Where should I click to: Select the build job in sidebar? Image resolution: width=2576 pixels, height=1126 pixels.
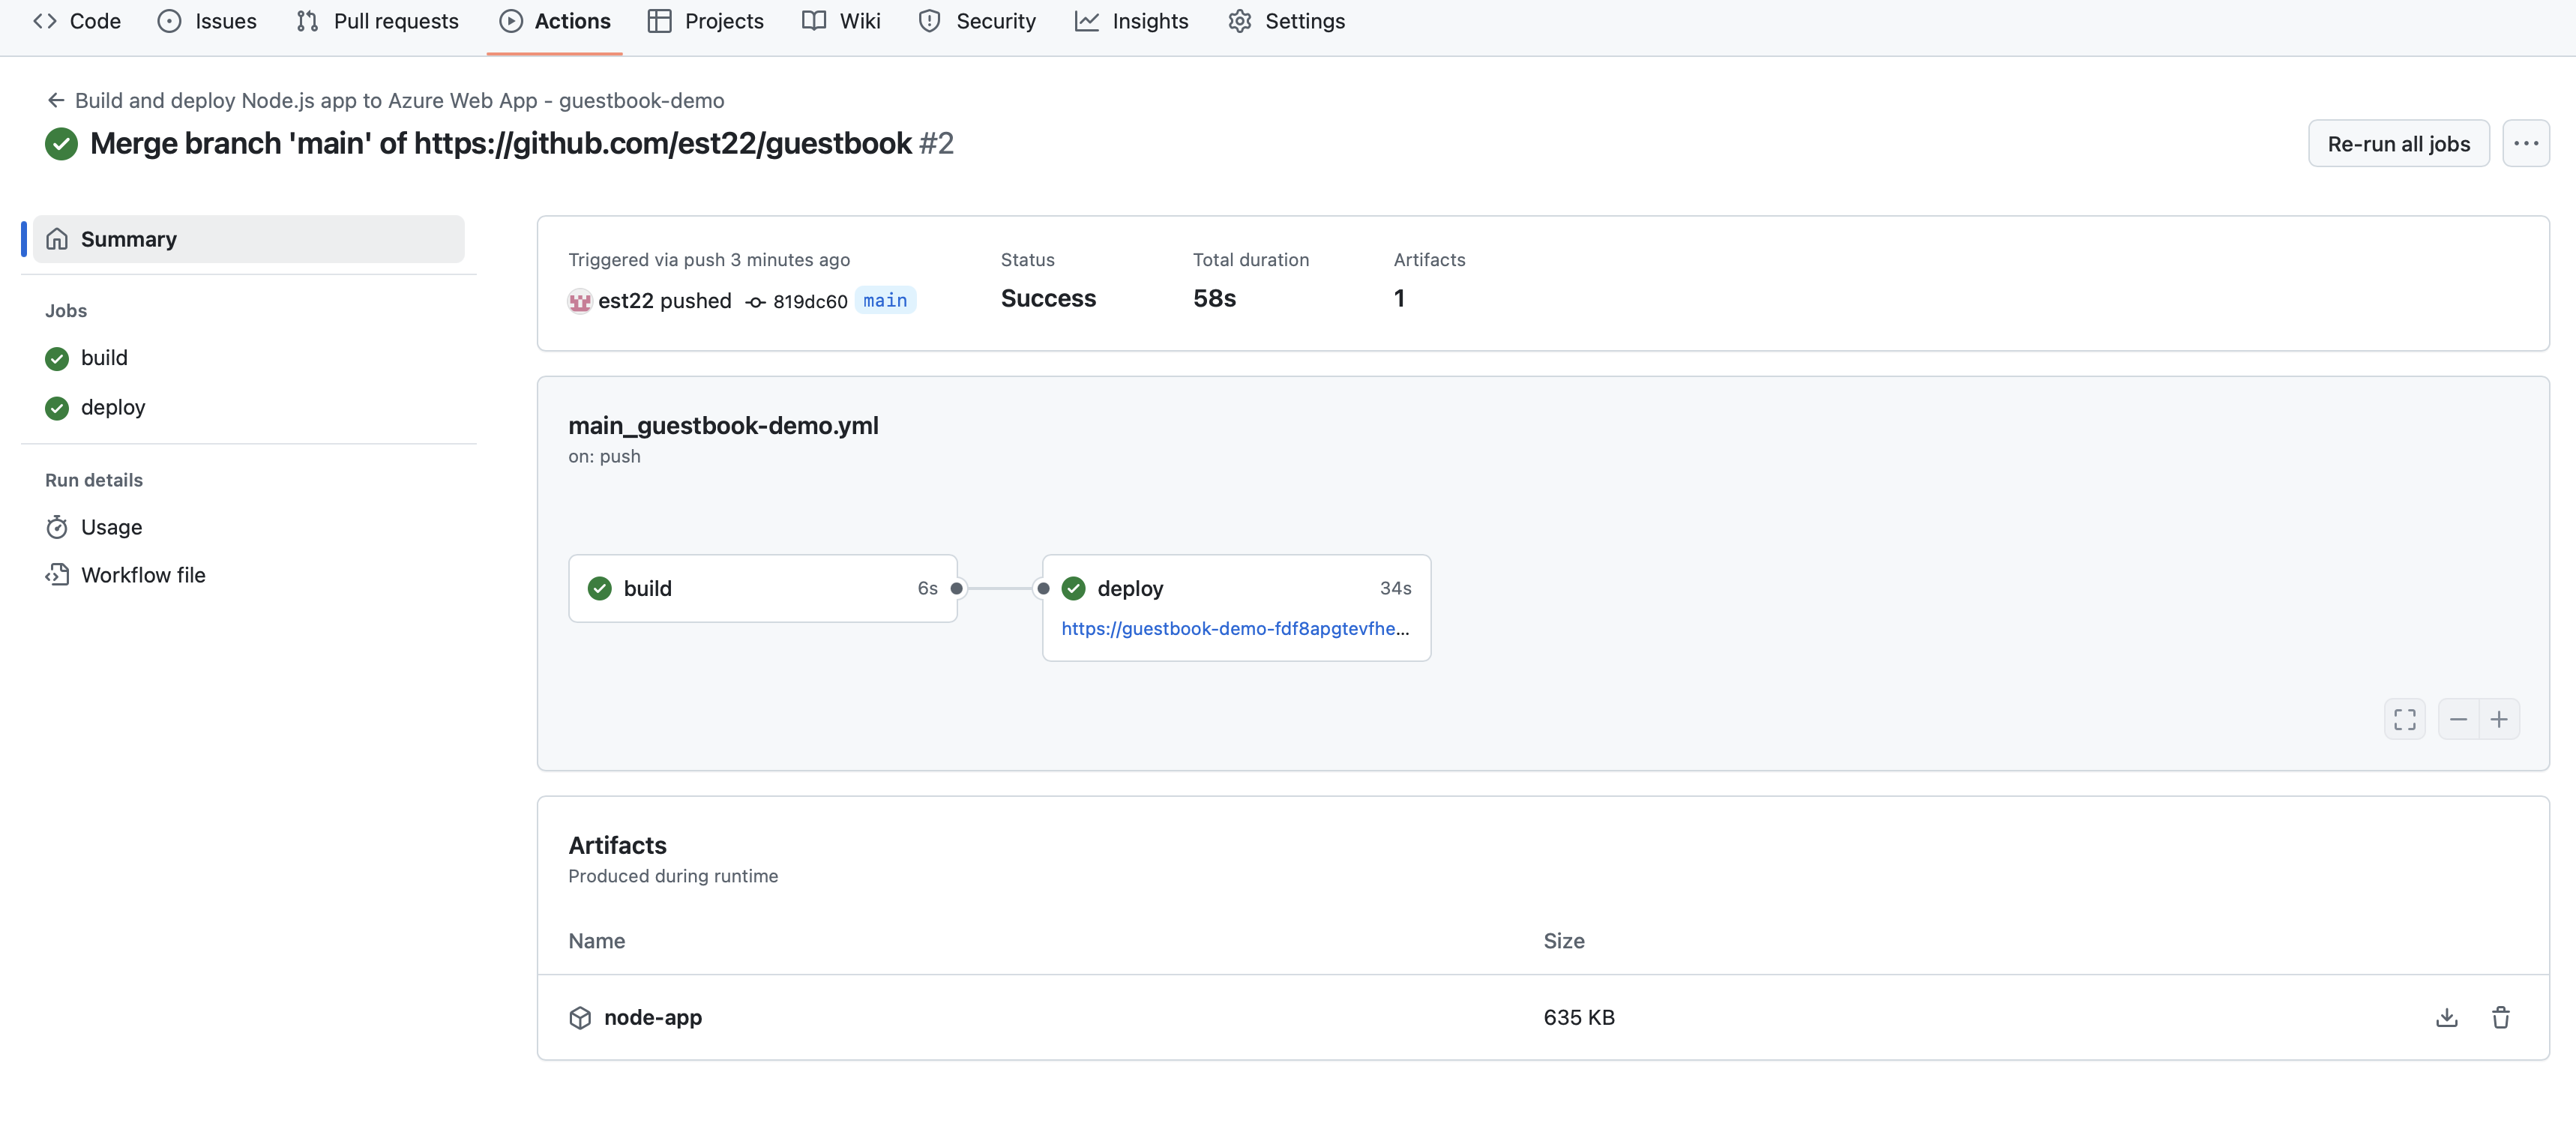tap(104, 358)
